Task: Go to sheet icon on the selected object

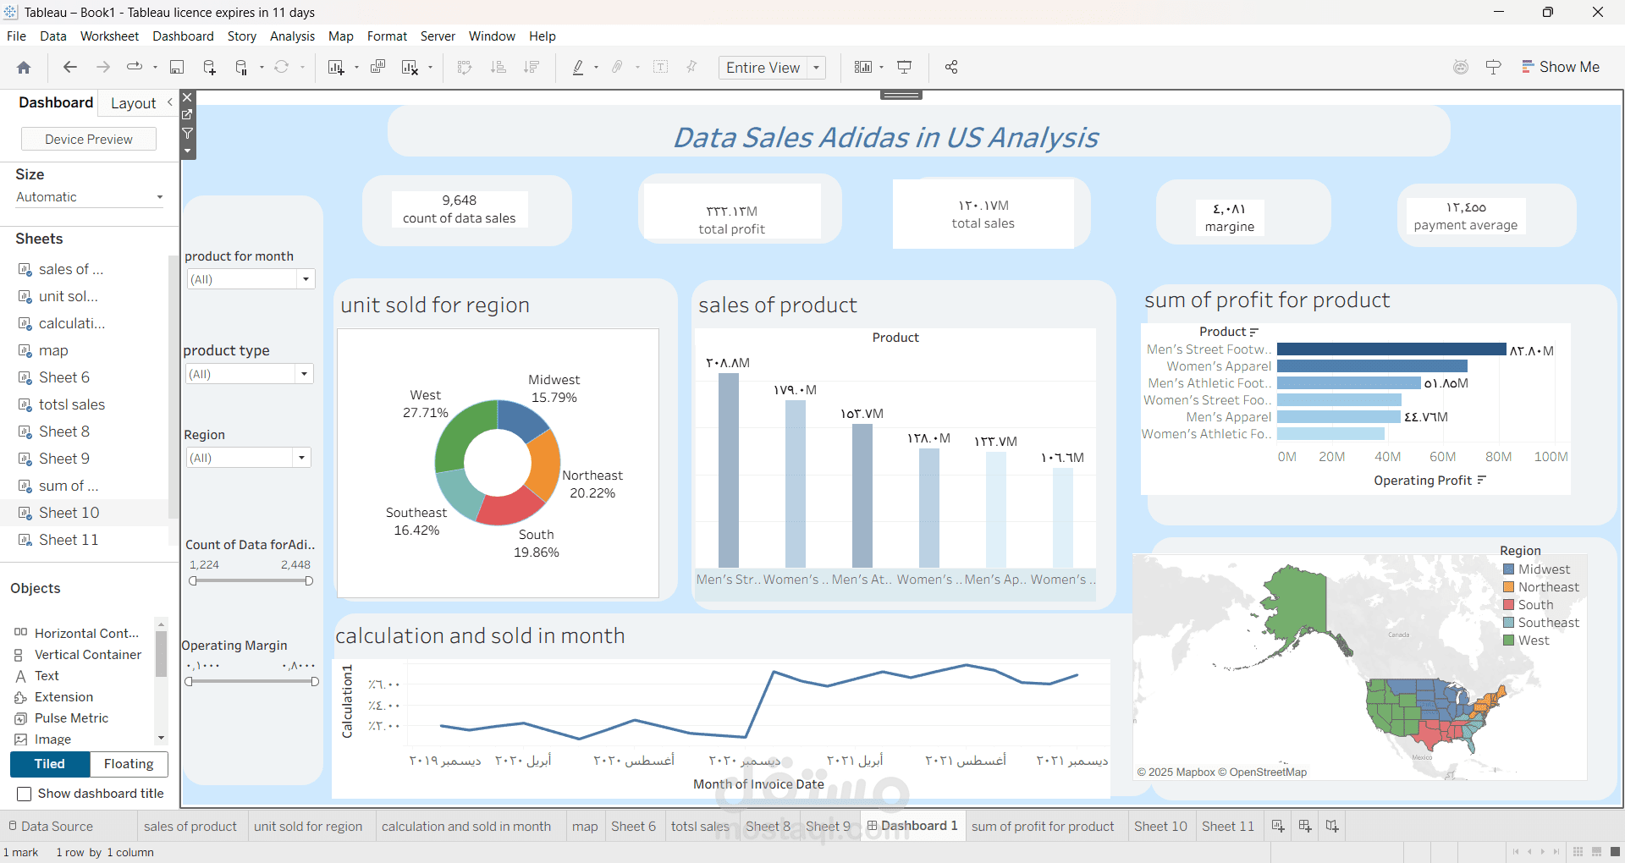Action: (x=188, y=115)
